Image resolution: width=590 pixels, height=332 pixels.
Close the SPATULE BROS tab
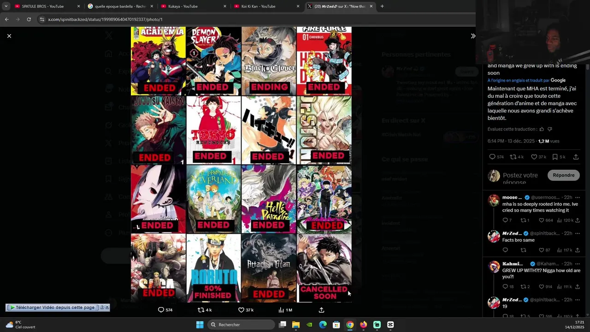(x=78, y=6)
